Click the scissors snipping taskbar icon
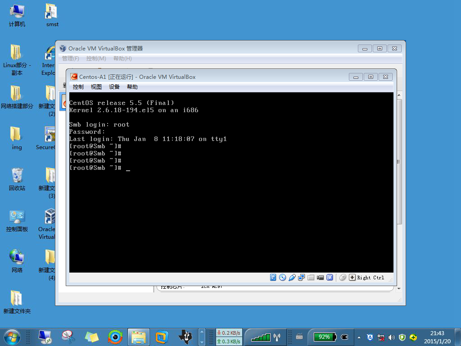 tap(68, 337)
